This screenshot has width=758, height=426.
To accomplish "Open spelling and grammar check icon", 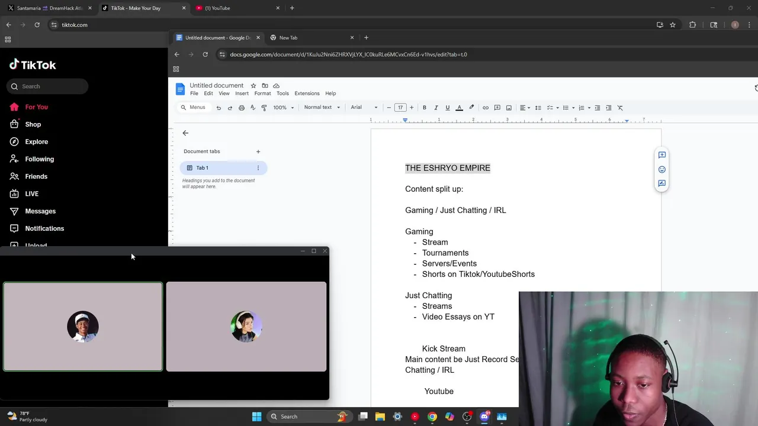I will 253,108.
